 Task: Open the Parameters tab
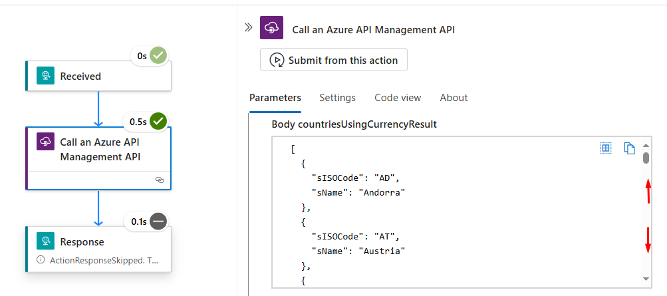[275, 98]
